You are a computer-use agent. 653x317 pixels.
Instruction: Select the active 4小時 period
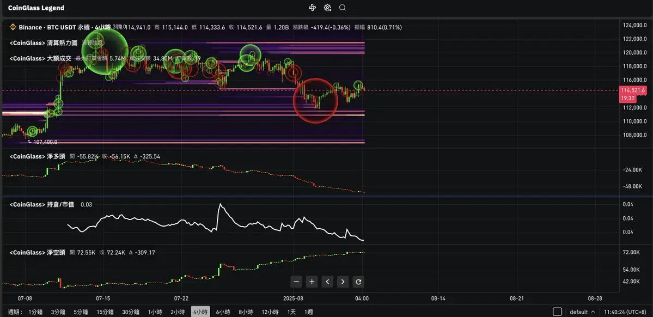201,312
